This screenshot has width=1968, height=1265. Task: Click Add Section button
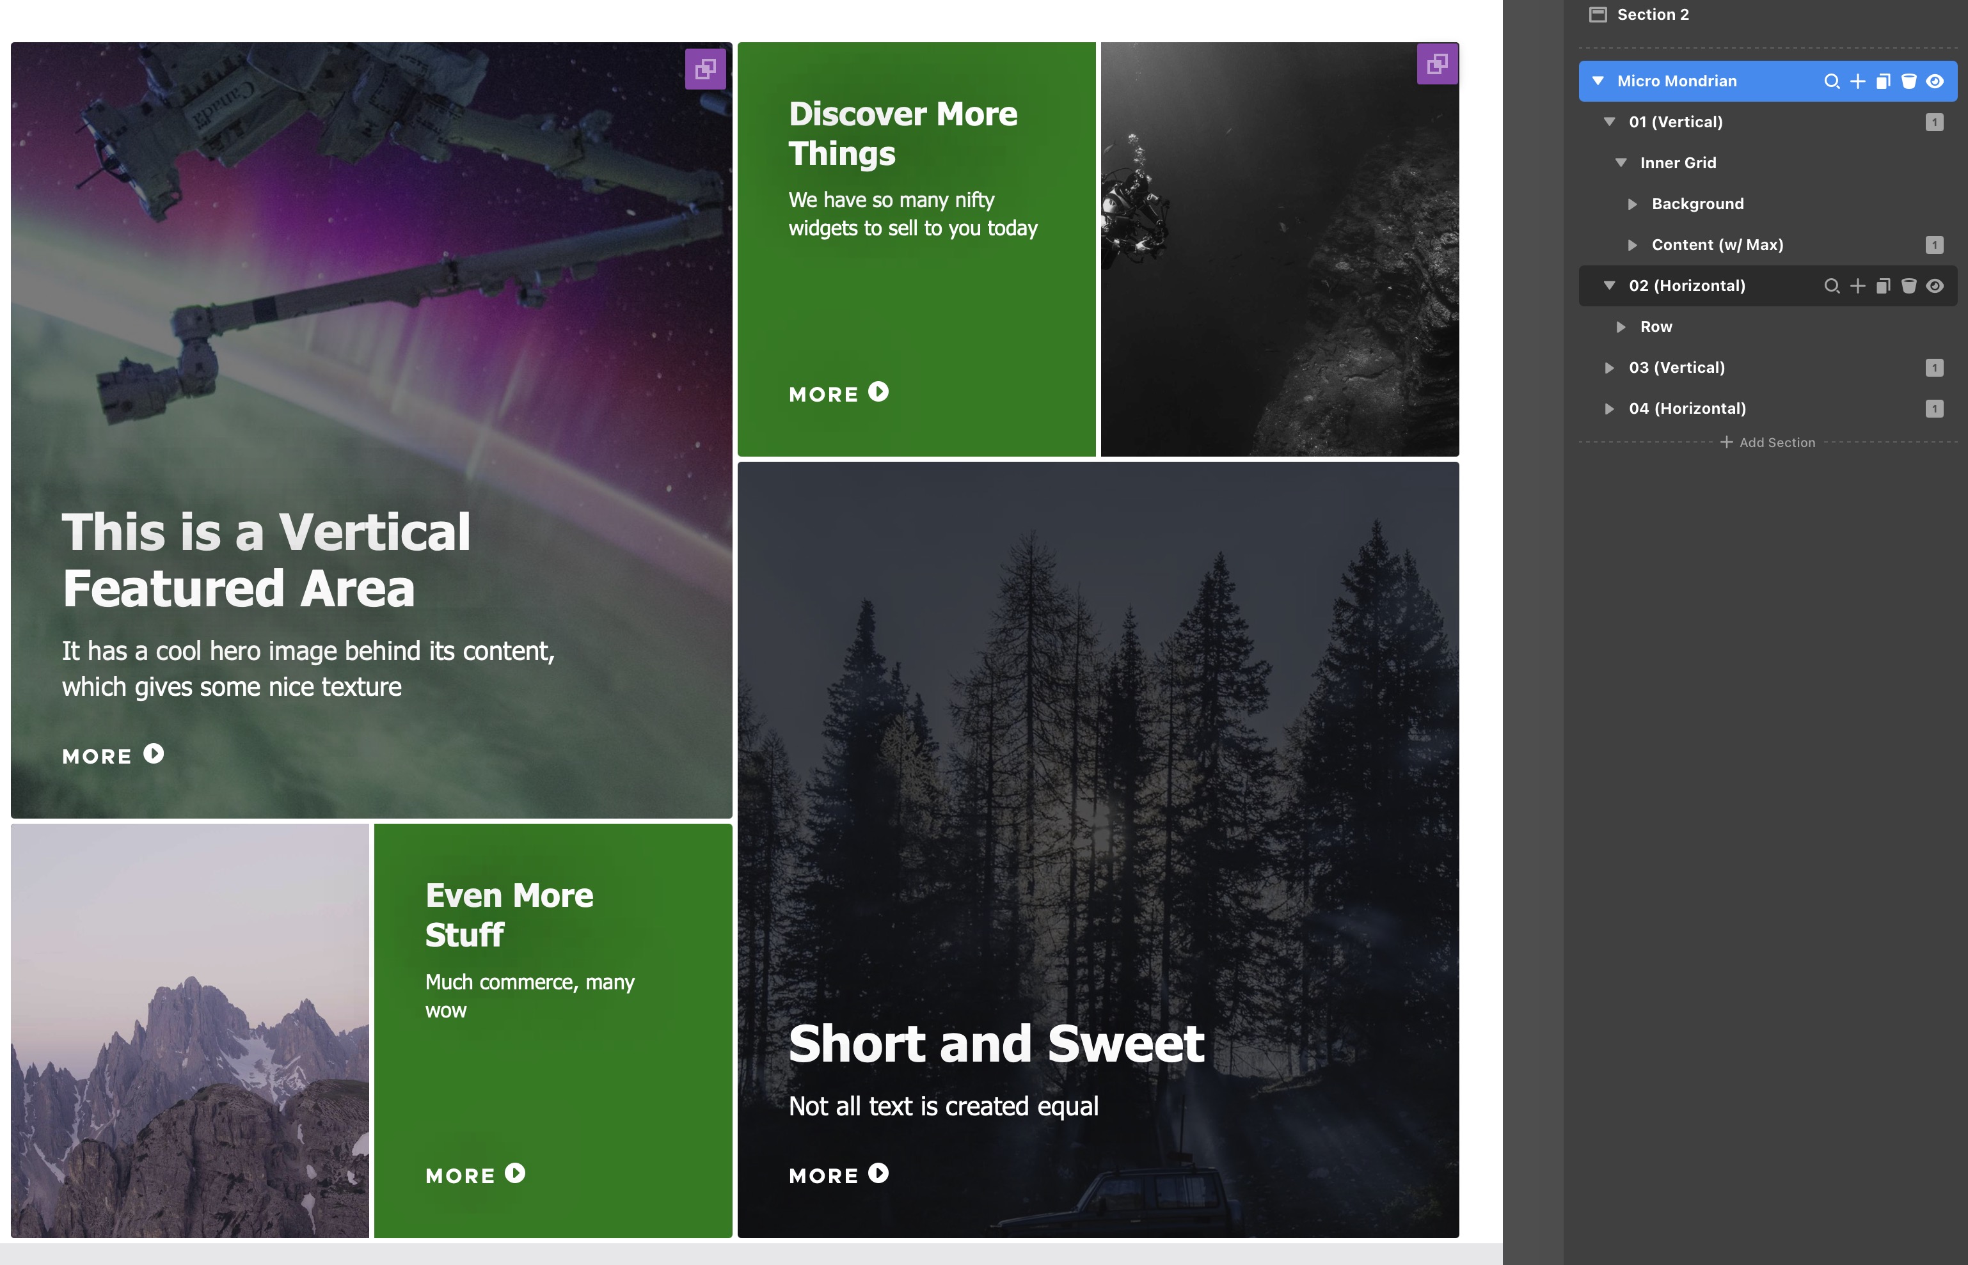click(1768, 442)
